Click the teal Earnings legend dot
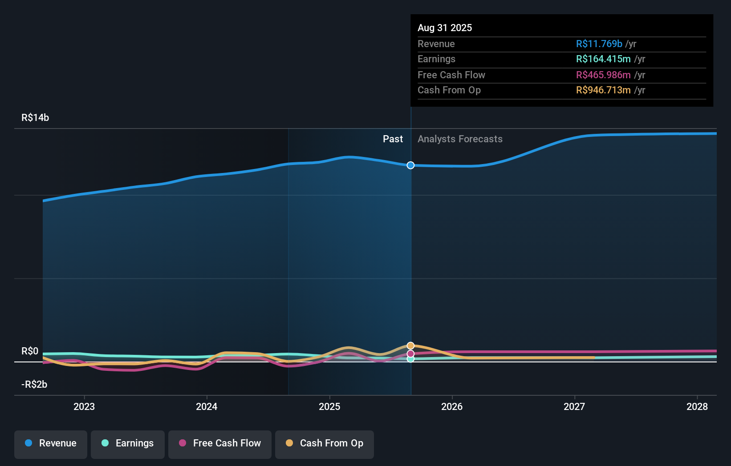The width and height of the screenshot is (731, 466). coord(105,443)
